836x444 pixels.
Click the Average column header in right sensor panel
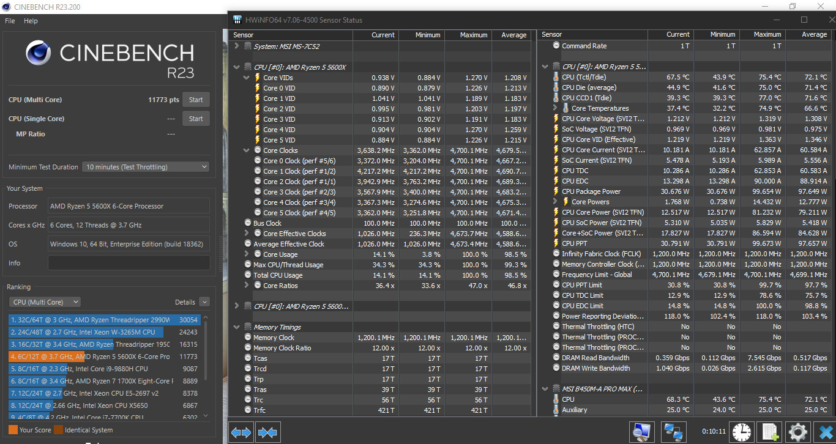810,35
